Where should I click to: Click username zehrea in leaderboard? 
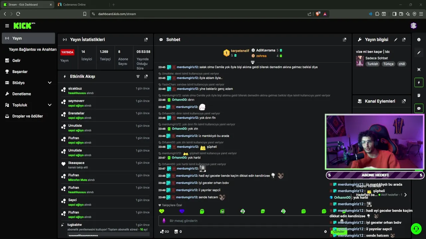point(261,56)
